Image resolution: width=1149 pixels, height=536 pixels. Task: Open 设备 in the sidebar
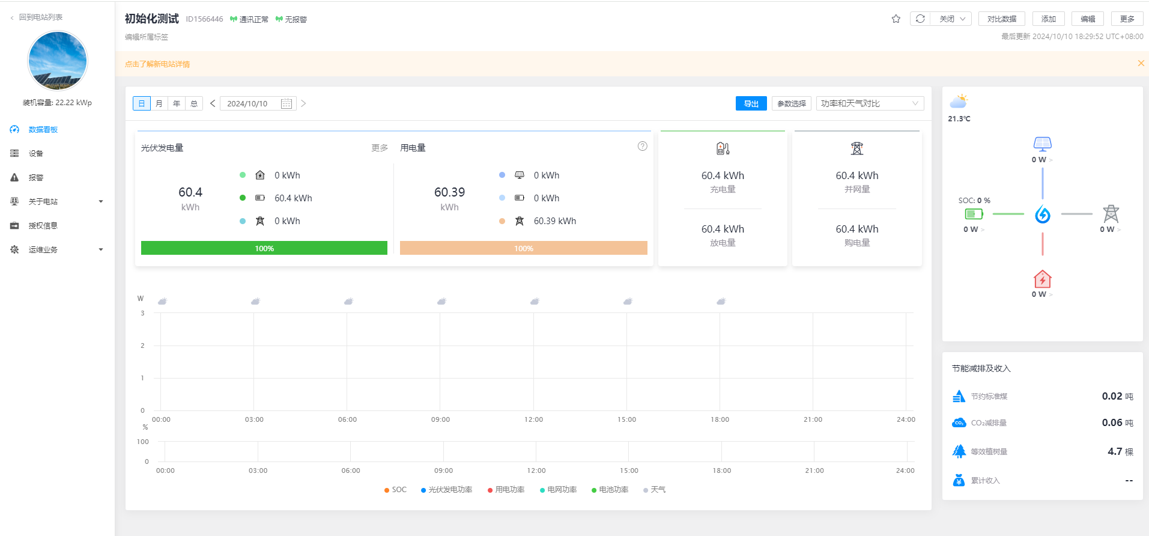click(36, 154)
